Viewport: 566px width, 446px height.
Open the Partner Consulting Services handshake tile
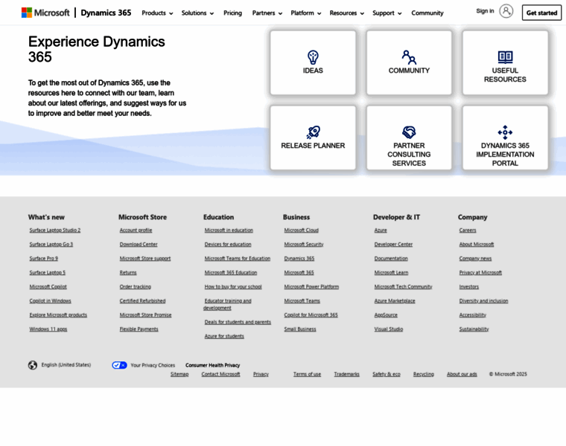click(x=409, y=138)
